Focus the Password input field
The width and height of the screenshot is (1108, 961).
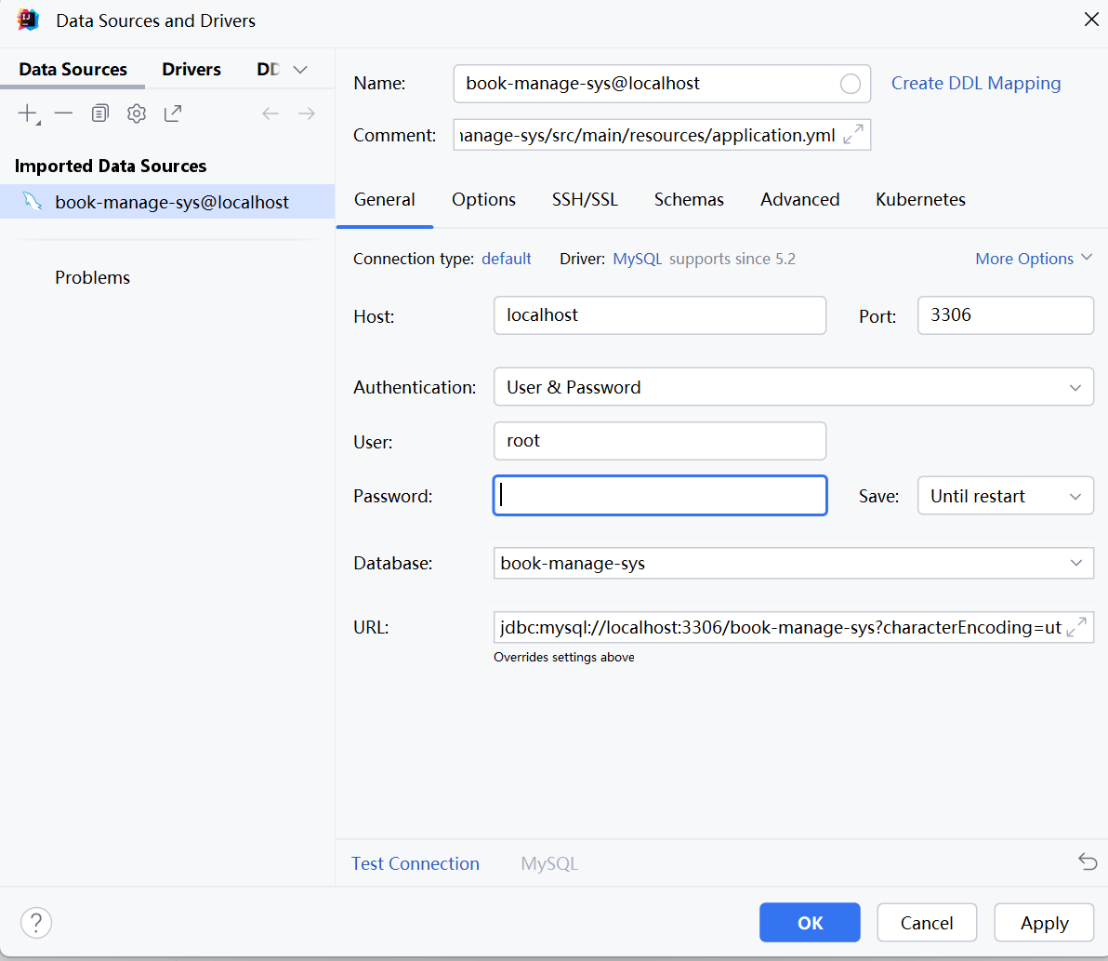click(660, 496)
